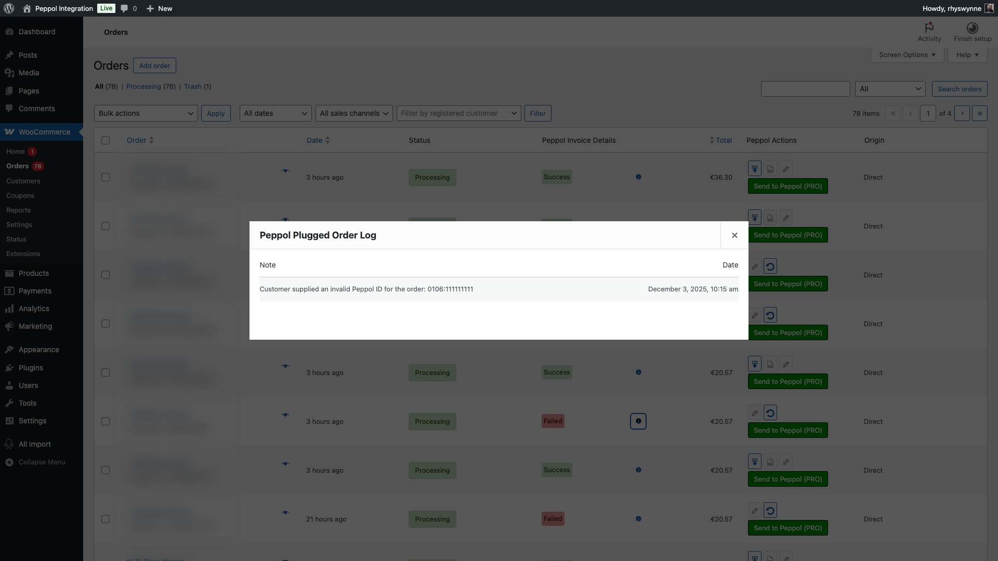Screen dimensions: 998x561
Task: Check the checkbox of the bottom visible order
Action: click(106, 519)
